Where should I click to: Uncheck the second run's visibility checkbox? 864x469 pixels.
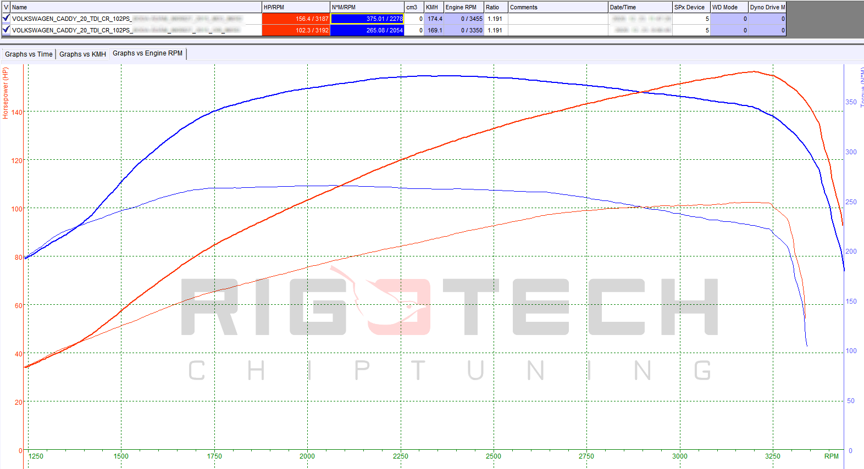6,30
